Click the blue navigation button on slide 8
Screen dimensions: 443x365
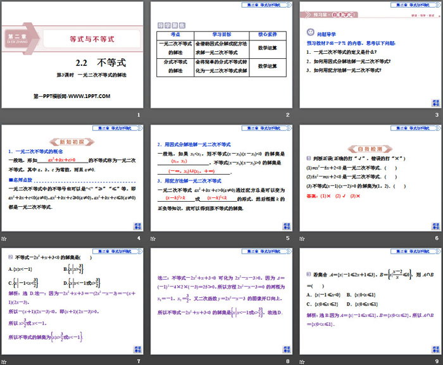tap(286, 349)
